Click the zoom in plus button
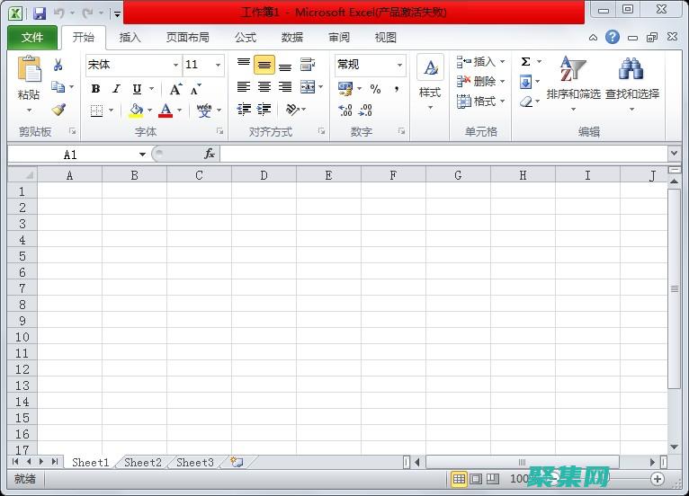The image size is (689, 496). click(x=658, y=479)
